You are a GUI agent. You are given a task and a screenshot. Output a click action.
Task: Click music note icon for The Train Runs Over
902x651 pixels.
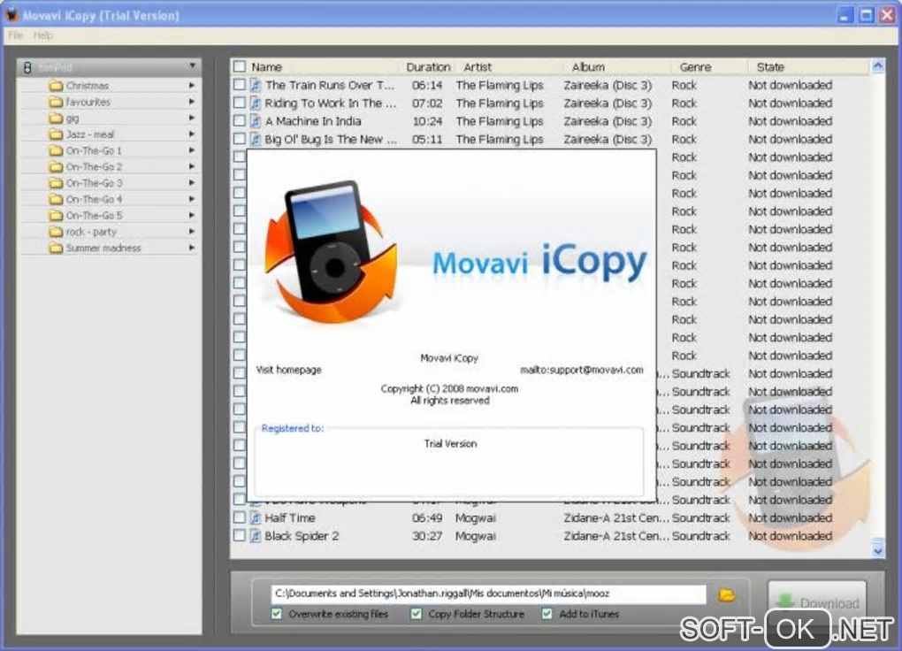pos(256,85)
